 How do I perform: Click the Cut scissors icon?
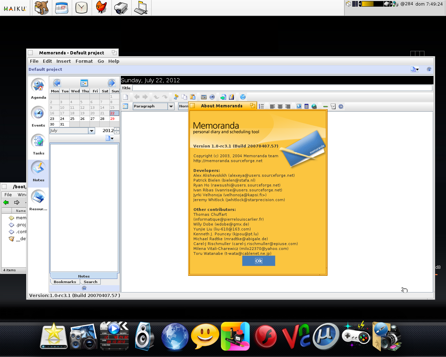tap(176, 97)
